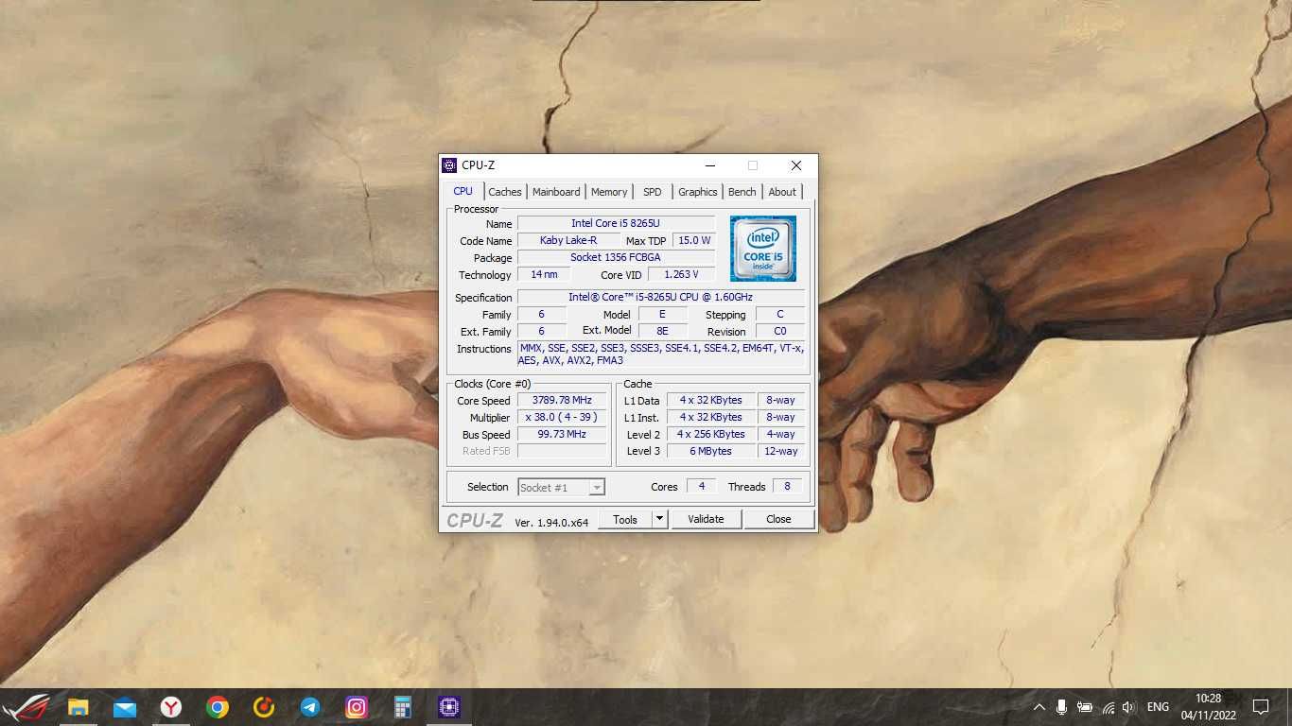Open File Explorer from the taskbar
The height and width of the screenshot is (726, 1292).
78,707
